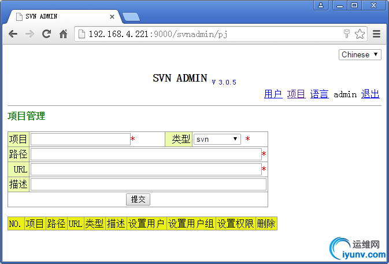Screen dimensions: 389x264
Task: Close the browser window
Action: [x=373, y=5]
